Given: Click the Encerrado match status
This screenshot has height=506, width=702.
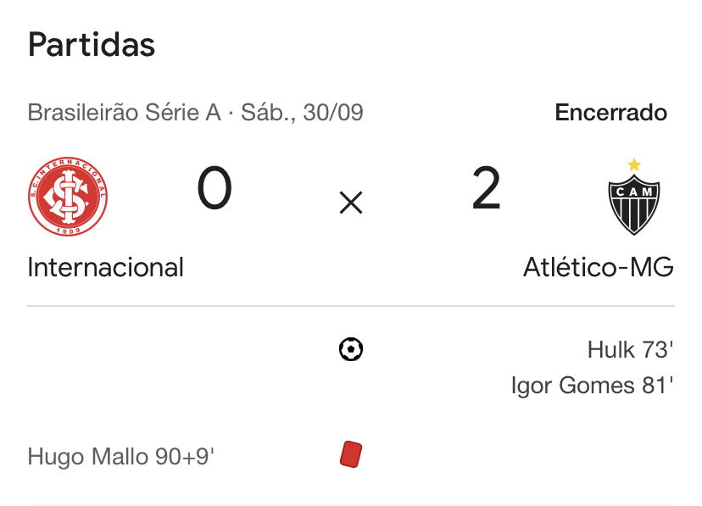Looking at the screenshot, I should click(611, 112).
